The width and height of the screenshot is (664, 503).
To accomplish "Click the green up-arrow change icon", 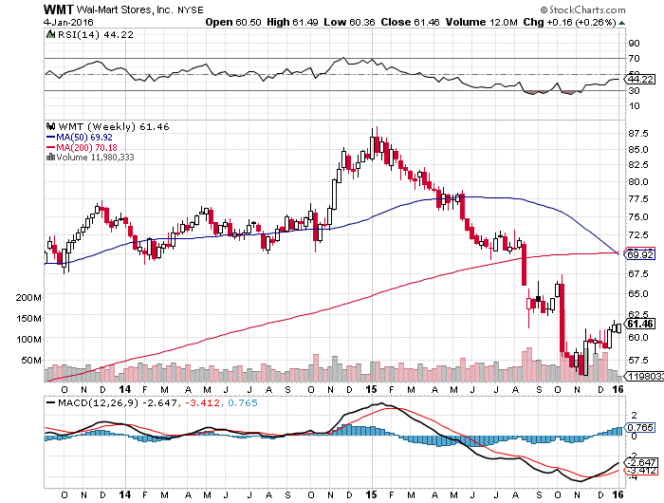I will 621,23.
